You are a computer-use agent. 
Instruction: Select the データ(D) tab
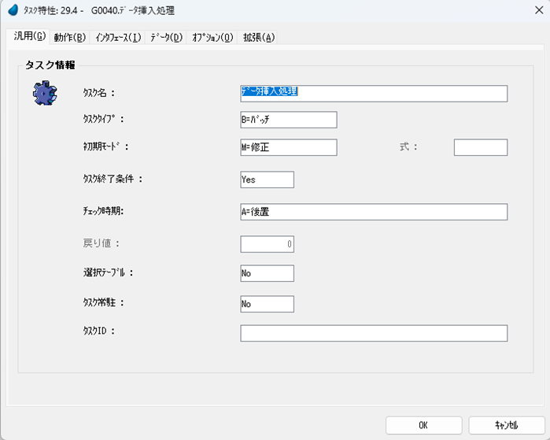tap(166, 38)
